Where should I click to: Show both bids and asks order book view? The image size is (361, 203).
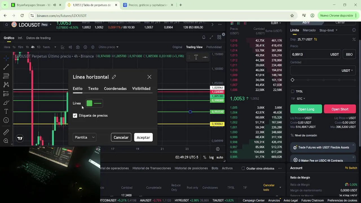tap(232, 23)
